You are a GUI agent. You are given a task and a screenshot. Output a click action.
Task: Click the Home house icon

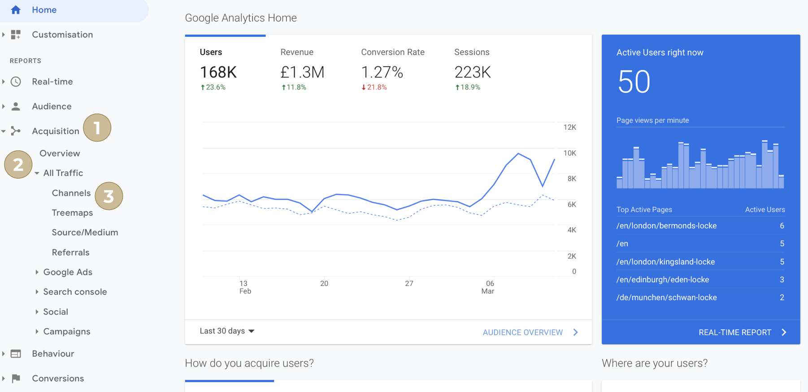coord(16,10)
